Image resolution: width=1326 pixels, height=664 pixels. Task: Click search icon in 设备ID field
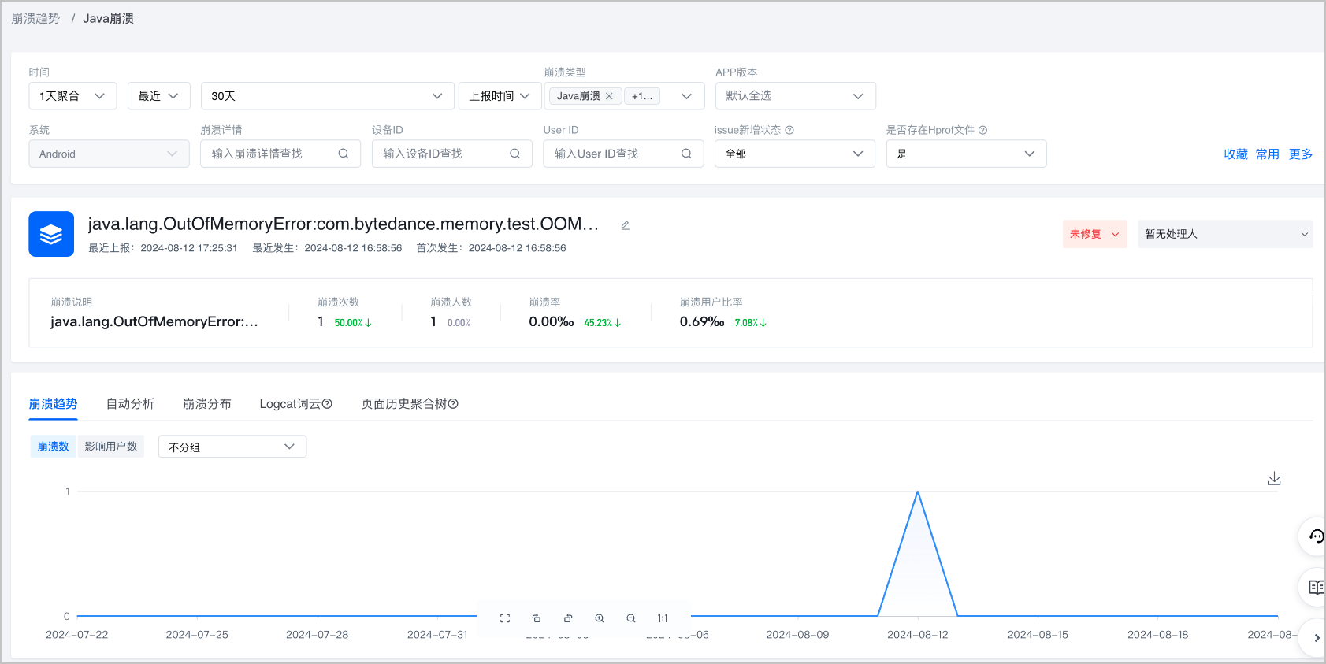point(515,154)
